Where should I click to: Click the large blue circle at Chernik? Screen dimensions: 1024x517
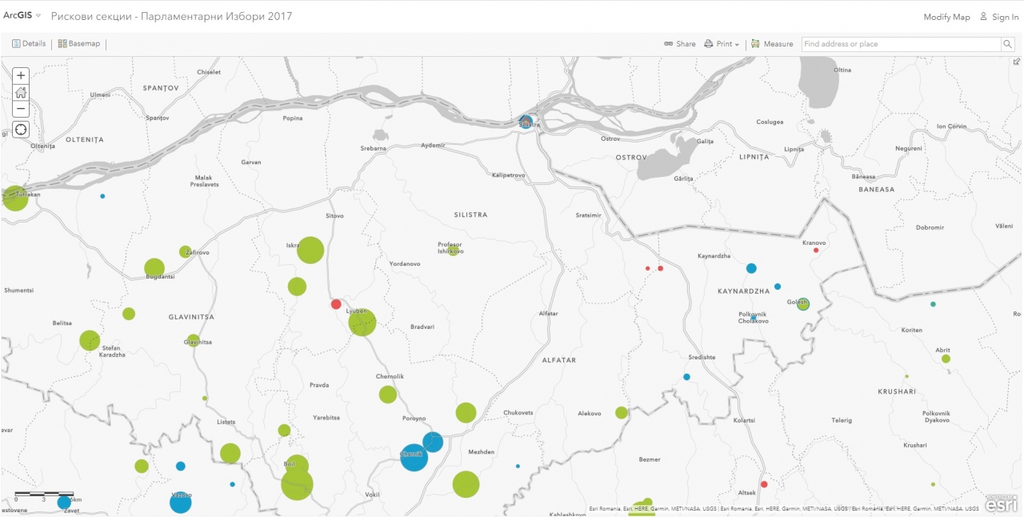(414, 458)
